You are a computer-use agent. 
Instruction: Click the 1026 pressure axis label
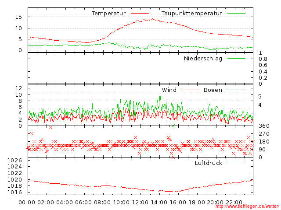tap(14, 161)
